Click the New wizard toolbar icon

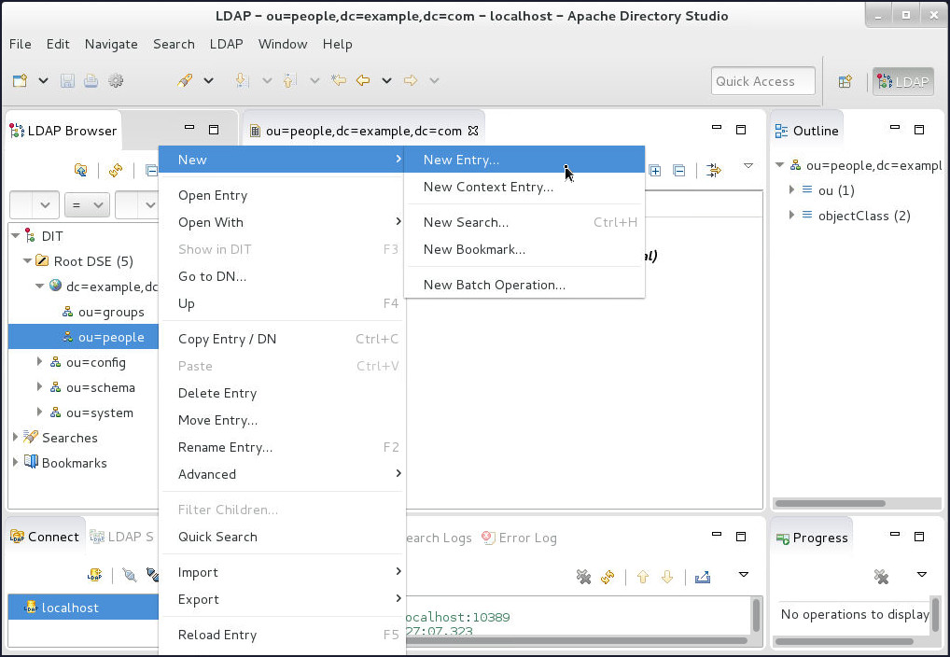[x=20, y=80]
